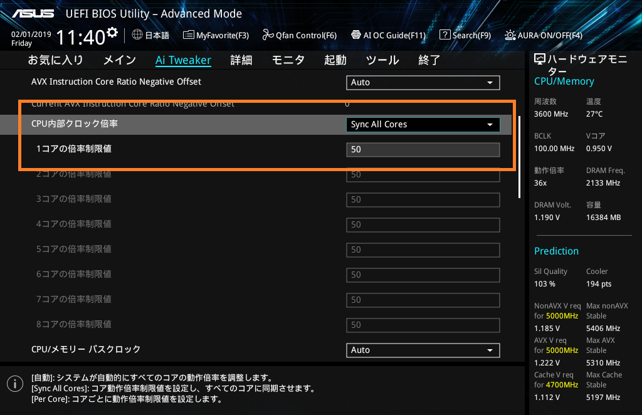Click the CPU/メモリー バスクロック label
The width and height of the screenshot is (642, 415).
(x=86, y=350)
